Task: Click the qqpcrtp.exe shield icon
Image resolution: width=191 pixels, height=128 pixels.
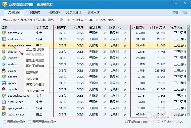Action: coord(4,33)
